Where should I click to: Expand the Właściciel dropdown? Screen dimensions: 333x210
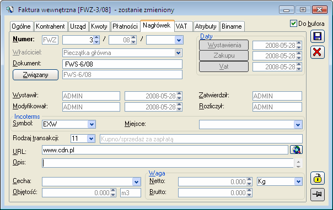click(178, 53)
